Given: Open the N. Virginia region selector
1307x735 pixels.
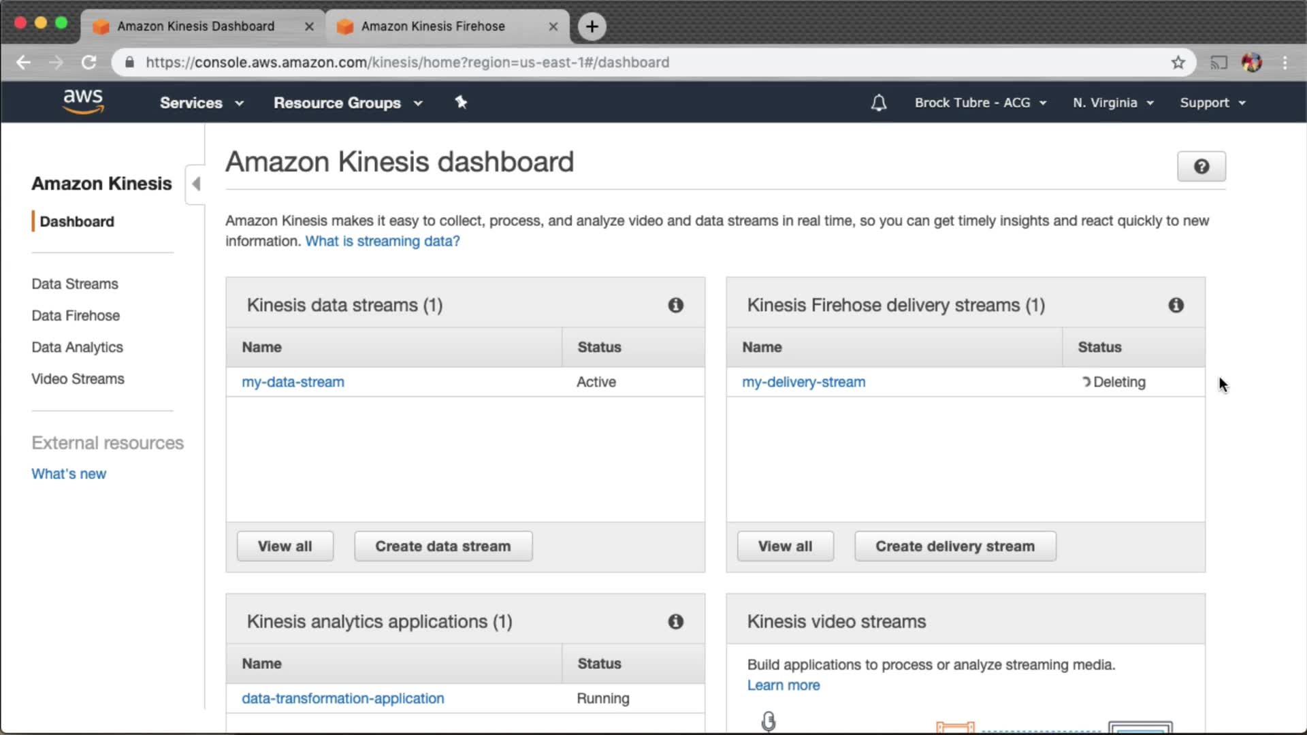Looking at the screenshot, I should (1113, 103).
